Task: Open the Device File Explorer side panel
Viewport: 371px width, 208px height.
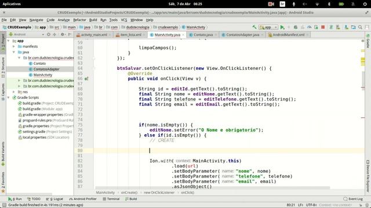Action: coord(368,176)
